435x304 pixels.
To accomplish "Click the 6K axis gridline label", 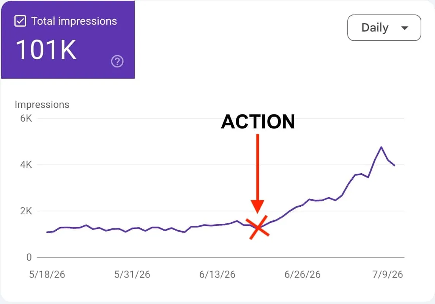I will [x=26, y=119].
